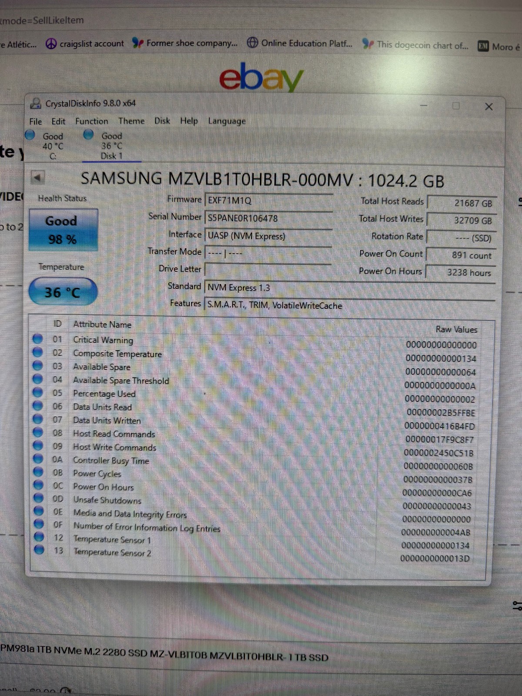Screen dimensions: 522x696
Task: Click the status dot for Available Spare Threshold
Action: click(38, 379)
